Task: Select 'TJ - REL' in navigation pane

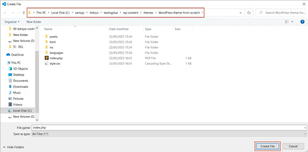Action: point(16,47)
